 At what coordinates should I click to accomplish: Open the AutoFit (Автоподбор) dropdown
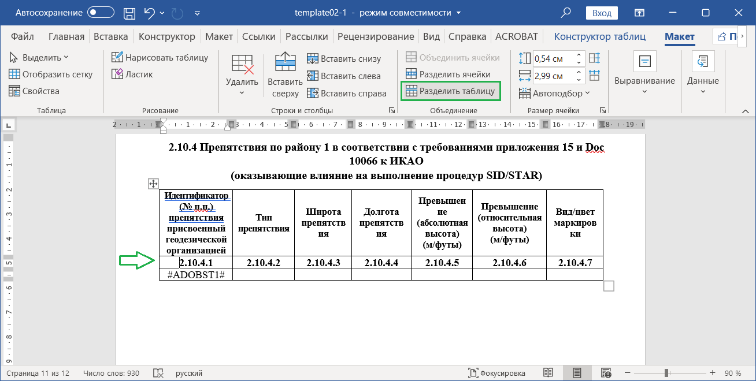[x=555, y=93]
